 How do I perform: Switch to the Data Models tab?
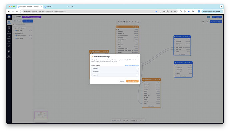coord(17,21)
